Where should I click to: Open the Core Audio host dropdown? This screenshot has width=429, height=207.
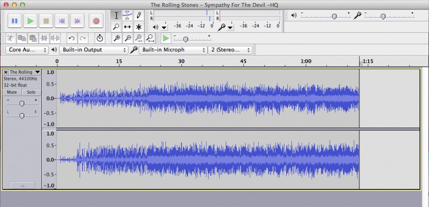pos(27,50)
